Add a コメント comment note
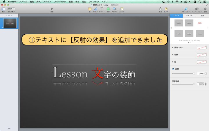This screenshot has height=131, width=209. (x=122, y=9)
